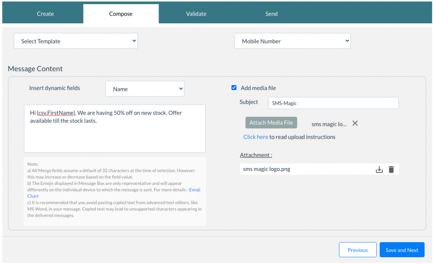This screenshot has height=264, width=434.
Task: Open the dynamic fields Name dropdown
Action: 145,88
